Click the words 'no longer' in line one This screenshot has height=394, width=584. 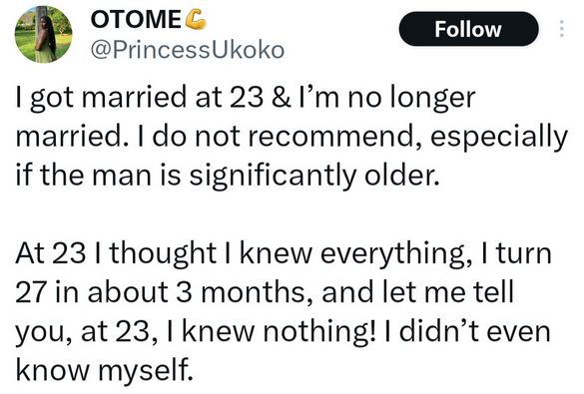click(x=412, y=99)
